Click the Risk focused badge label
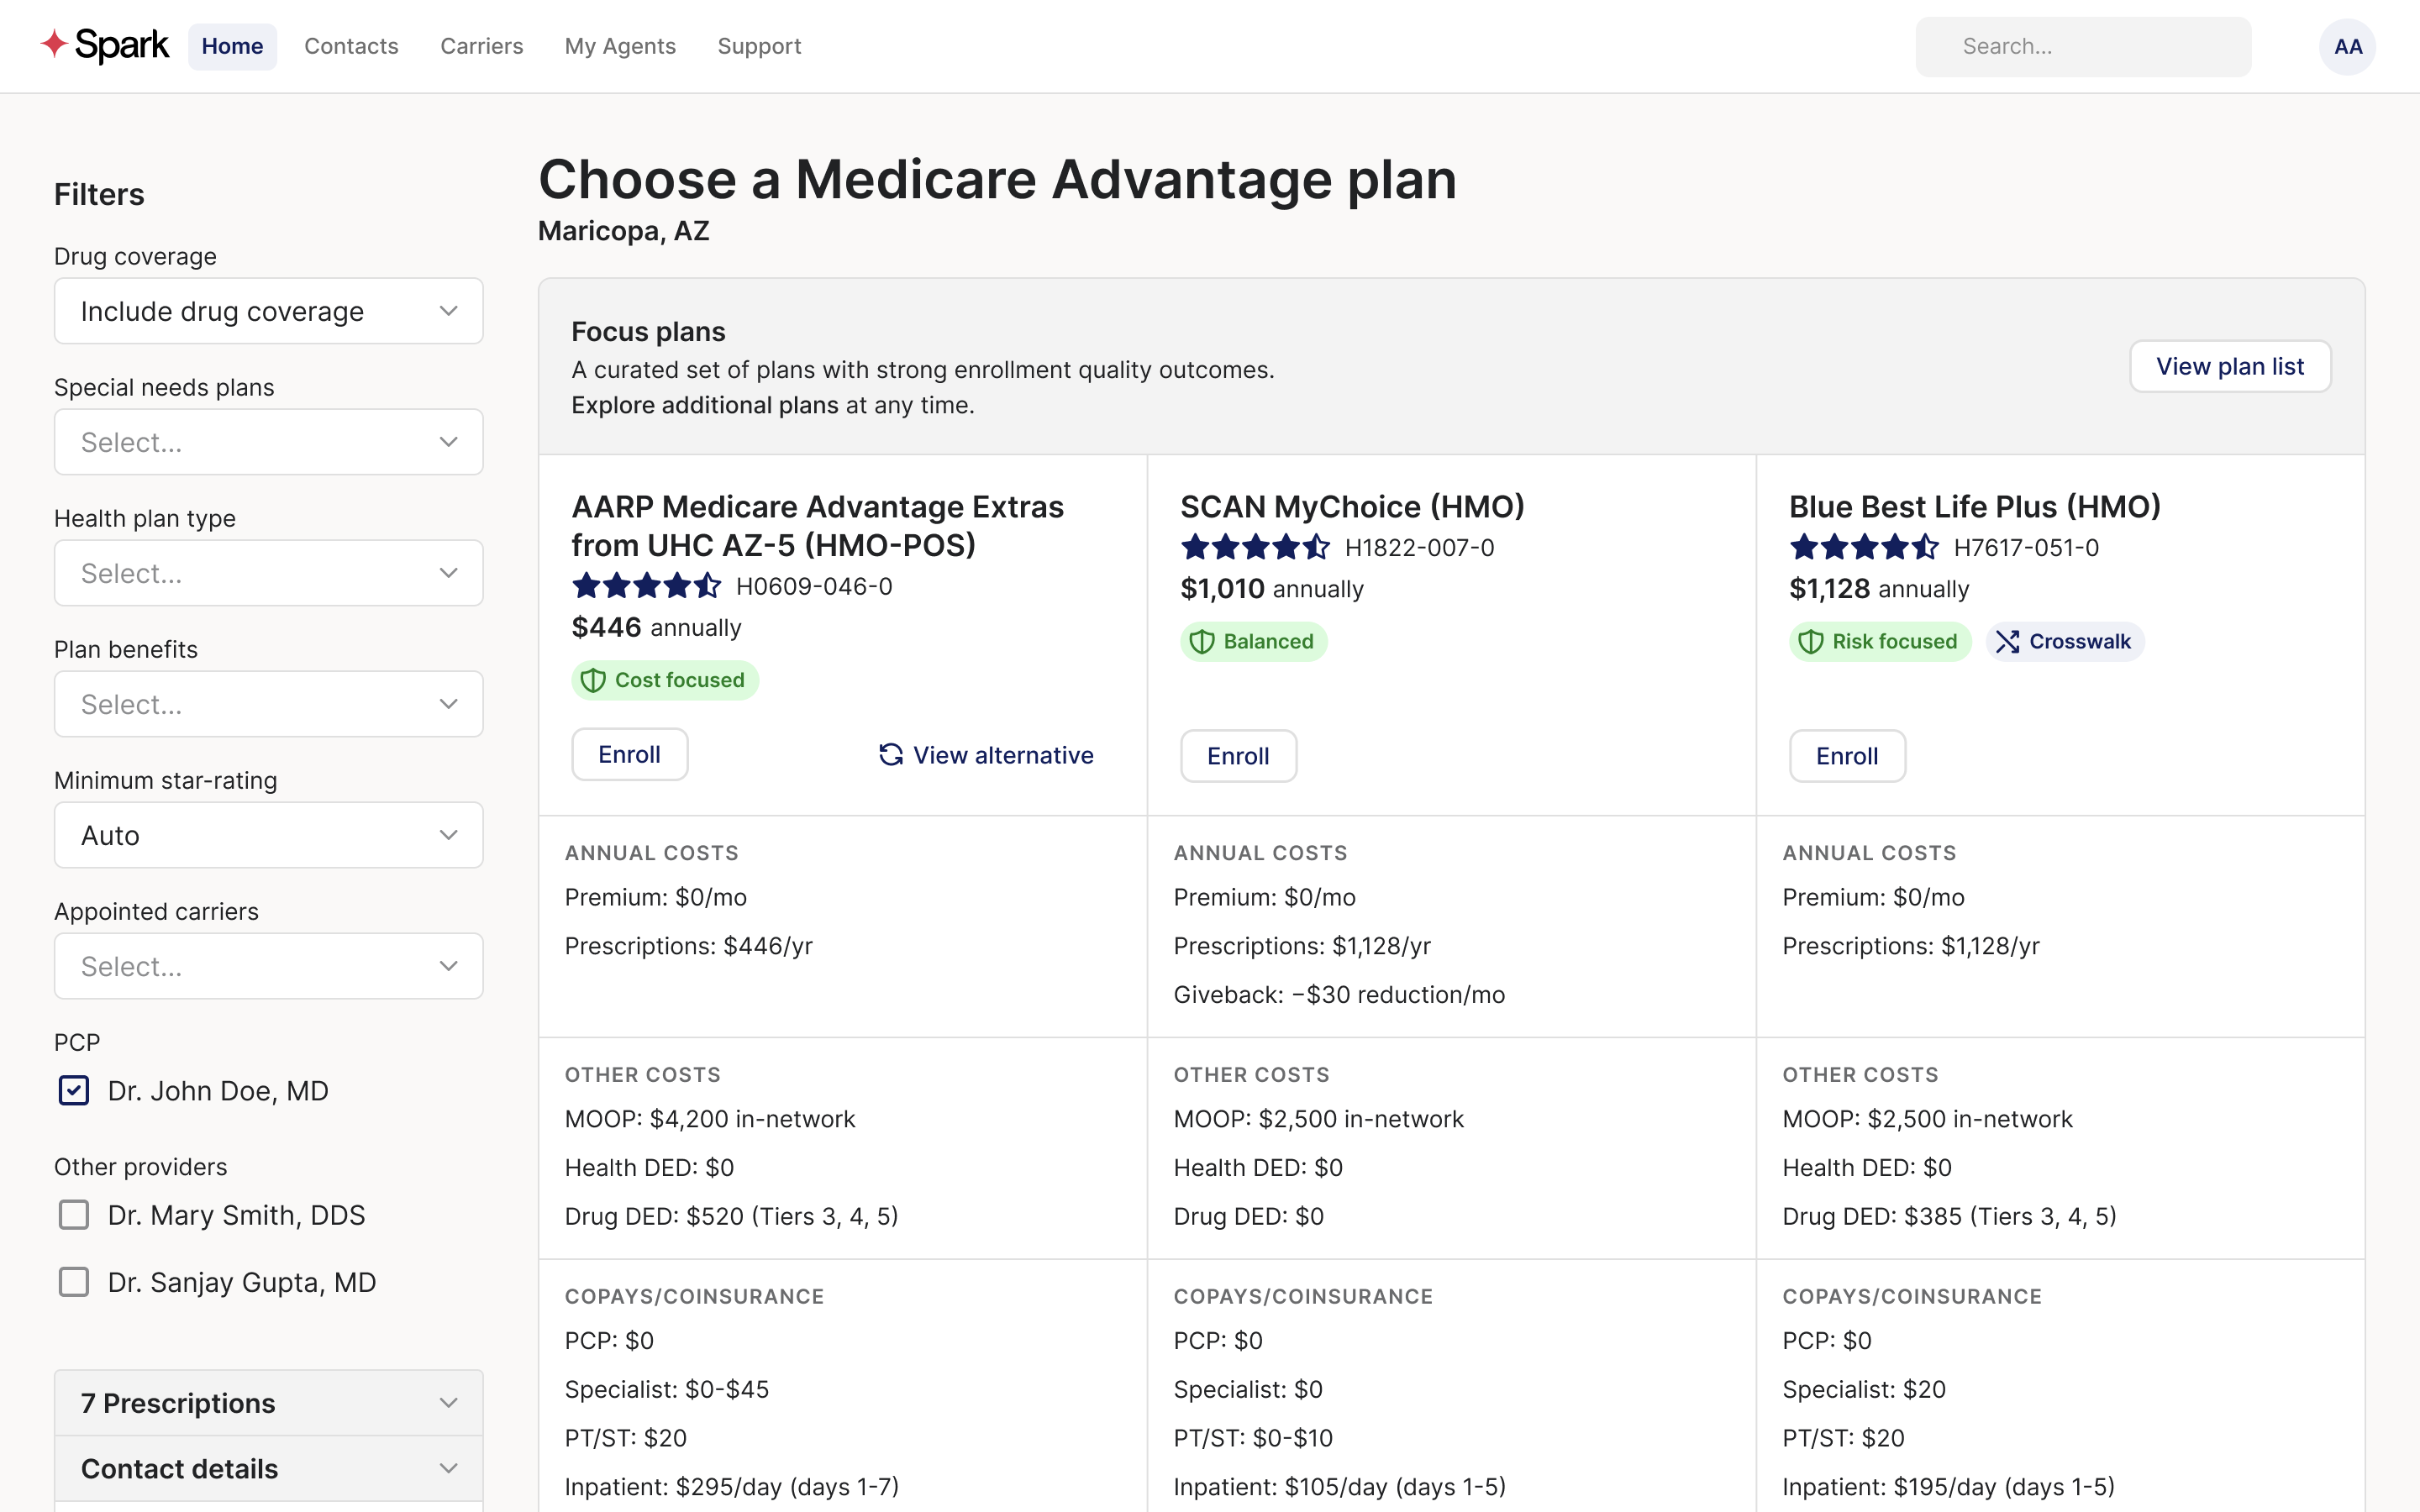The height and width of the screenshot is (1512, 2420). 1895,641
